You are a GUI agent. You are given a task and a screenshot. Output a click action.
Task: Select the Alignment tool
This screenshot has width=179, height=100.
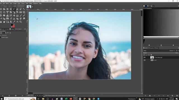pyautogui.click(x=4, y=9)
